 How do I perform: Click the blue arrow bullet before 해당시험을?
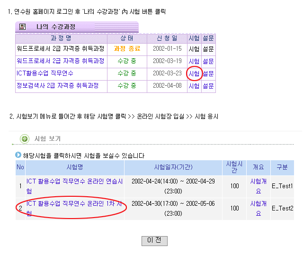pyautogui.click(x=18, y=155)
